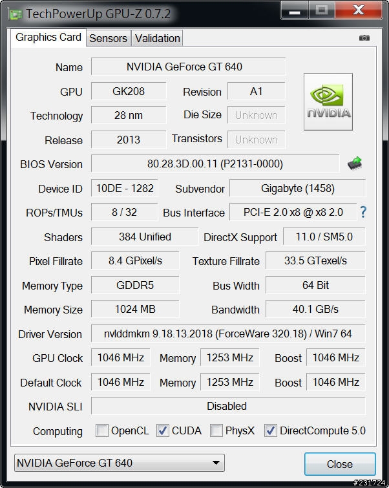Minimize the GPU-Z window

point(295,10)
